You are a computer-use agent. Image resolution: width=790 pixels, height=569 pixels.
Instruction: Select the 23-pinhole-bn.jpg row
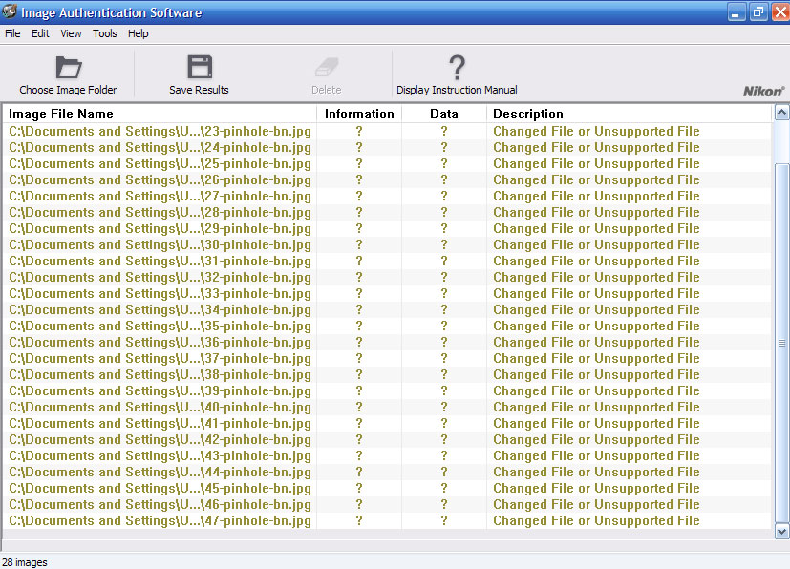point(160,132)
